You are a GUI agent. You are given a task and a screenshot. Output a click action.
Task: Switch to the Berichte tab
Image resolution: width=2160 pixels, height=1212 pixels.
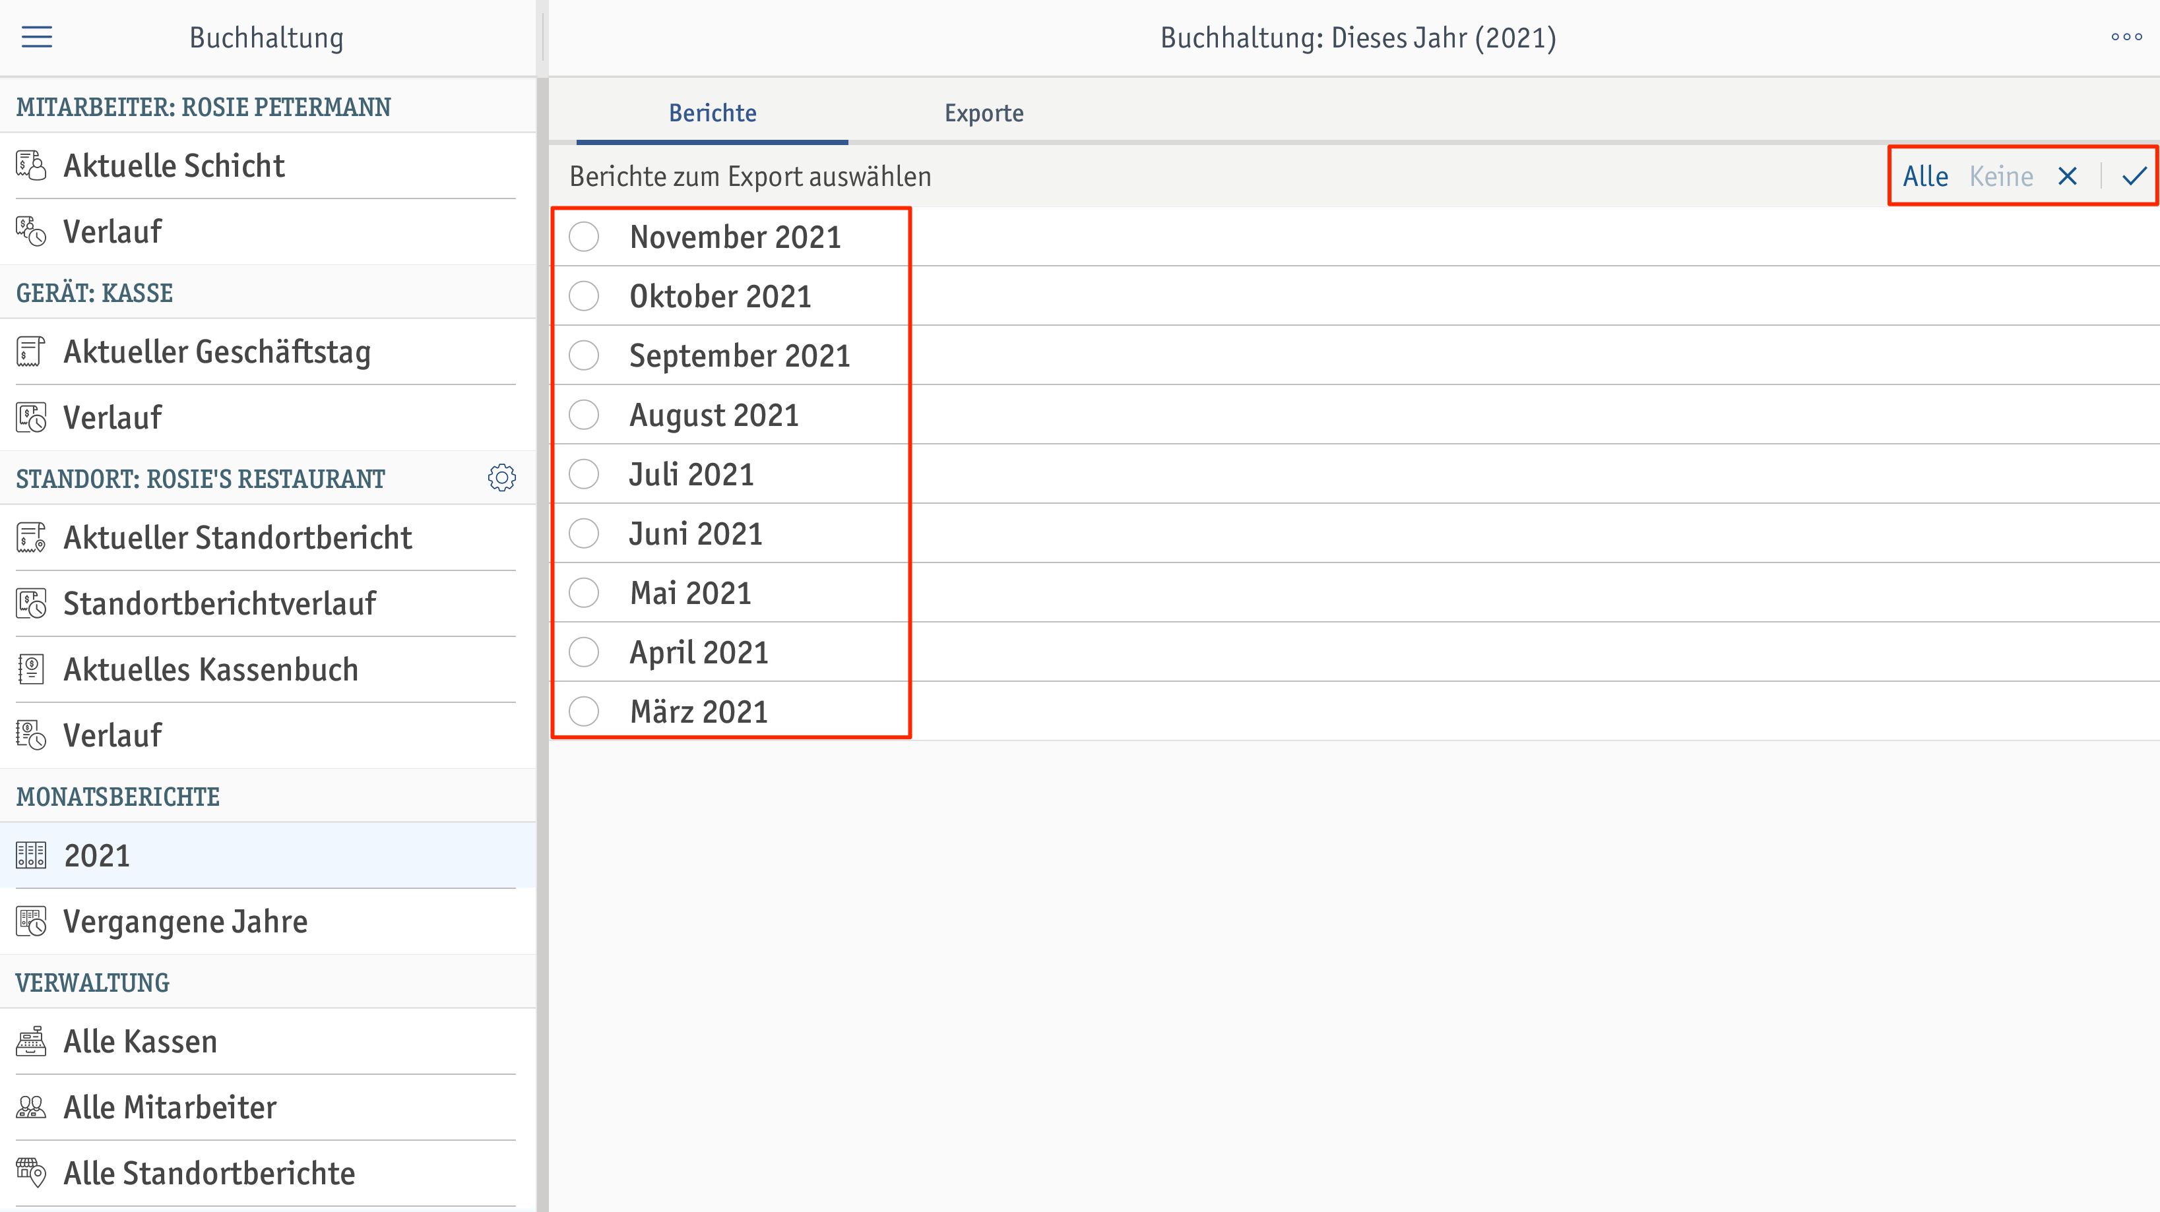712,113
